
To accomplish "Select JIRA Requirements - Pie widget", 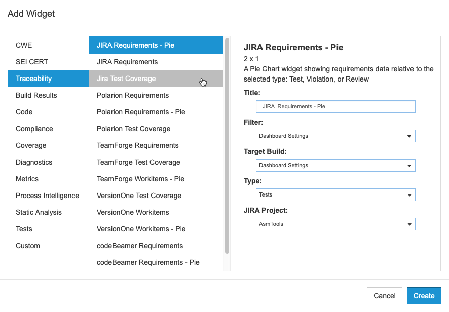I will pos(156,45).
